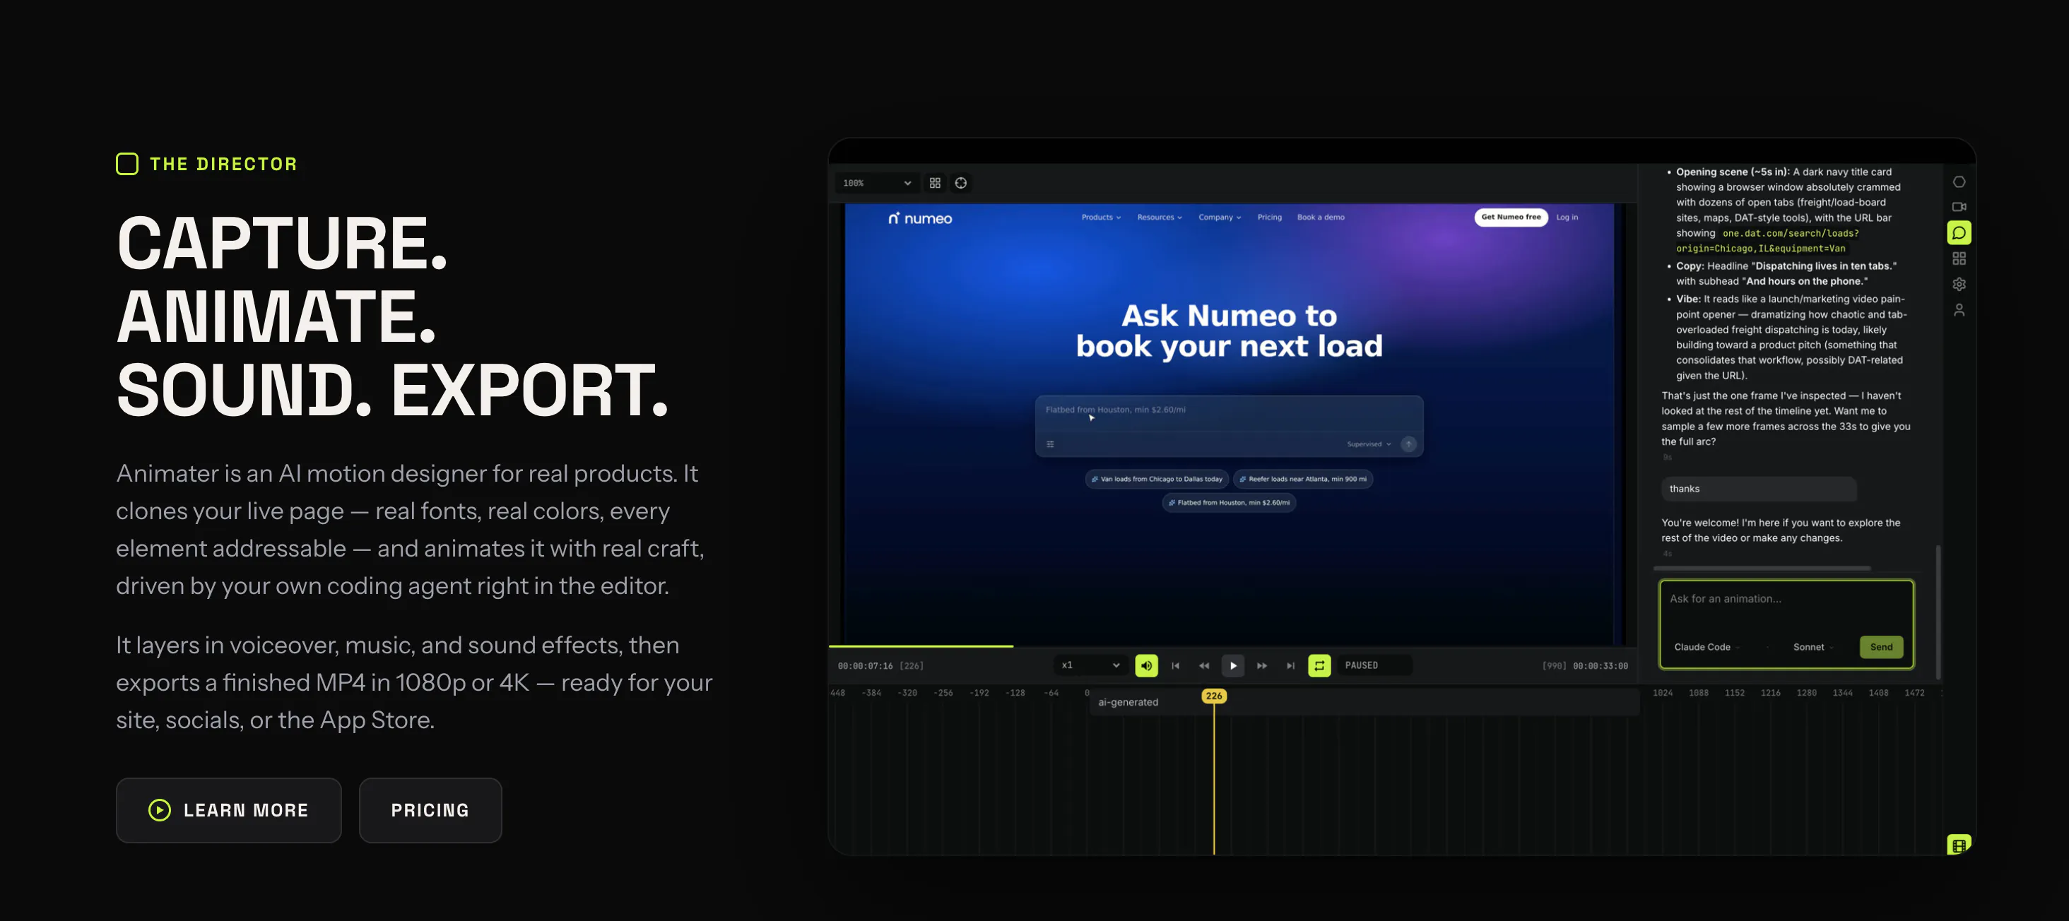Skip to the end of the timeline
Screen dimensions: 2069x921
tap(1291, 665)
